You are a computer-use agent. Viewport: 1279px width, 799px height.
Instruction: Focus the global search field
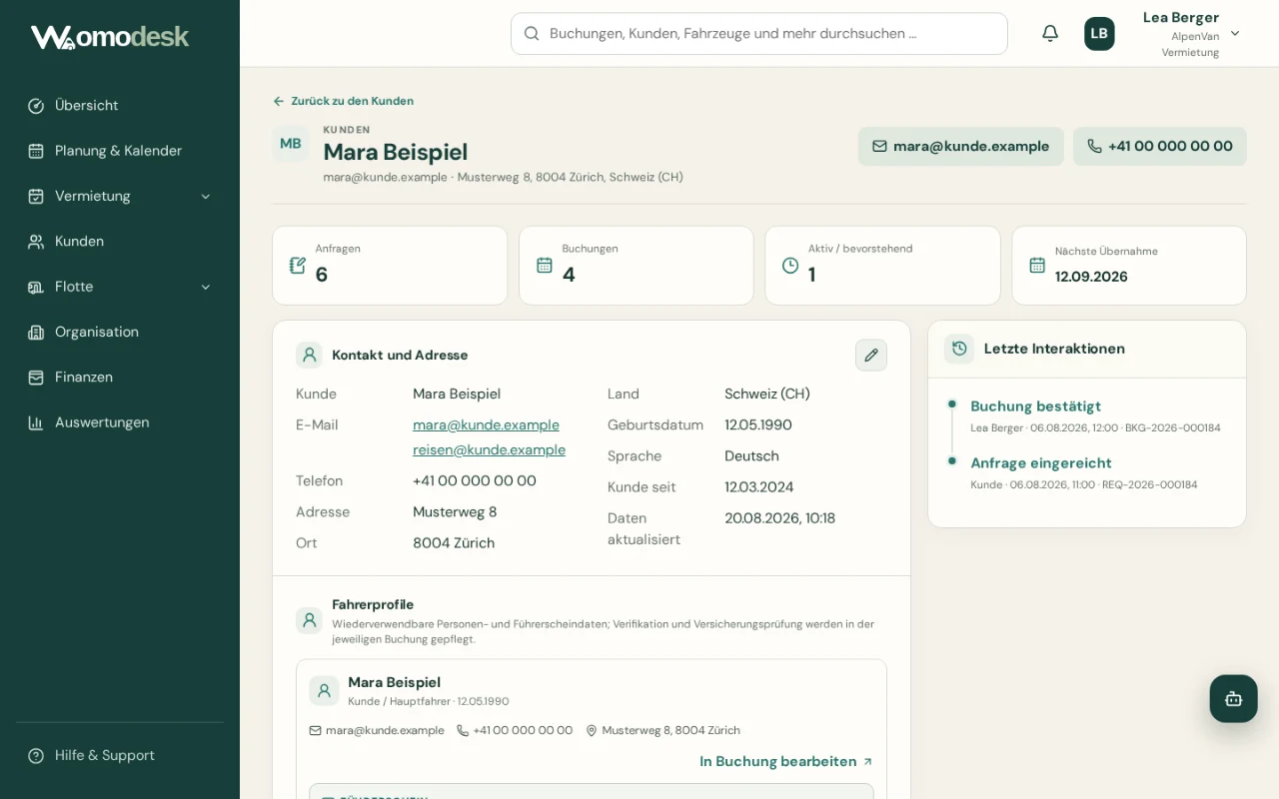(759, 33)
